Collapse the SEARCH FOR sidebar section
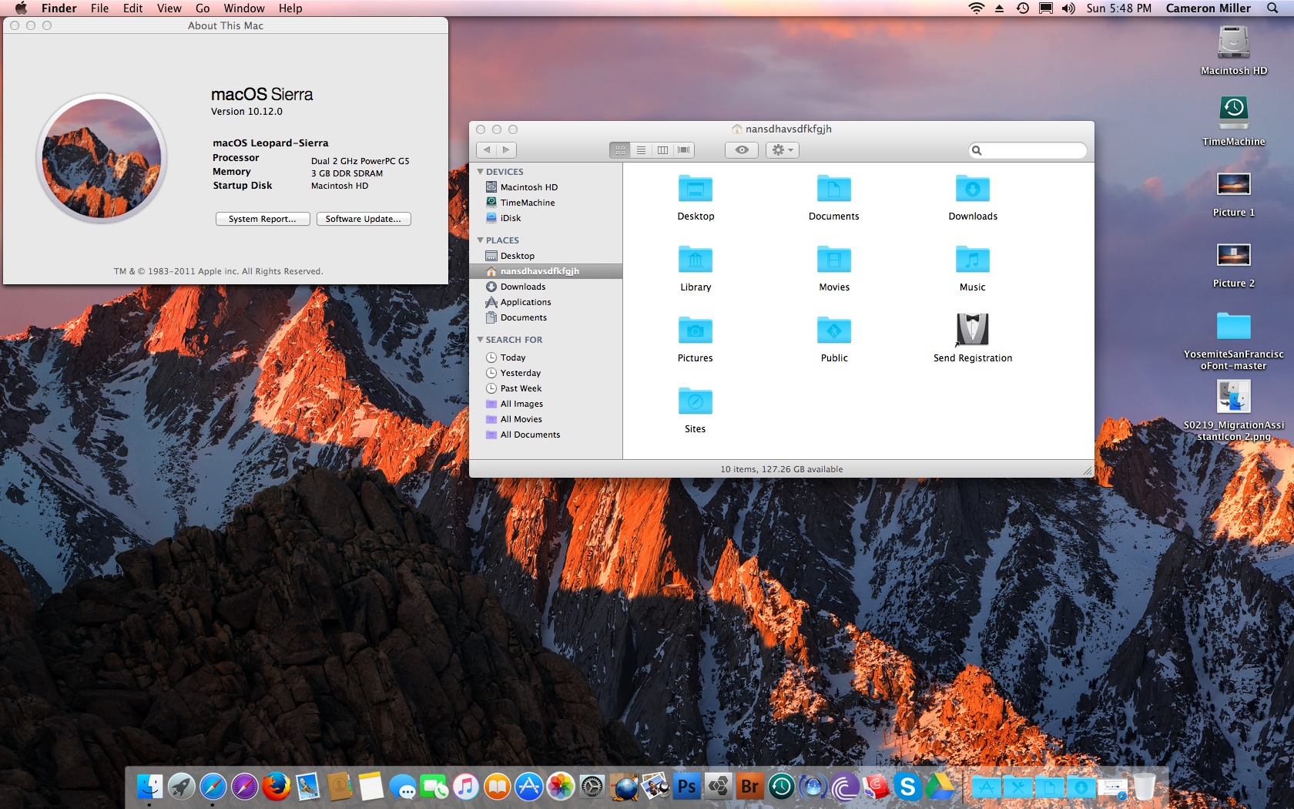The image size is (1294, 809). pos(481,340)
